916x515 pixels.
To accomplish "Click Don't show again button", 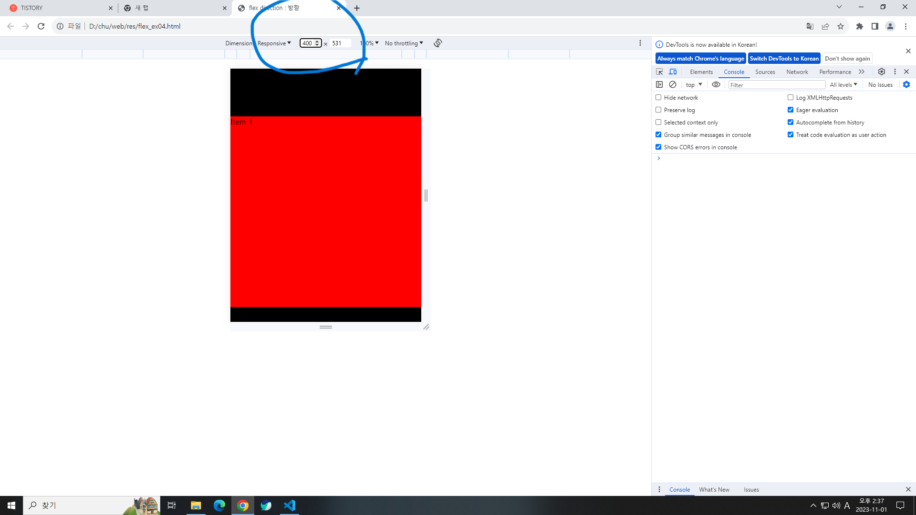I will click(x=847, y=58).
